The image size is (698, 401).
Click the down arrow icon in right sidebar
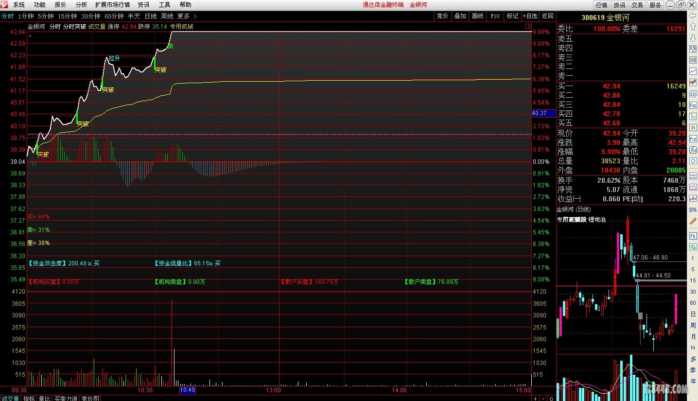click(693, 38)
